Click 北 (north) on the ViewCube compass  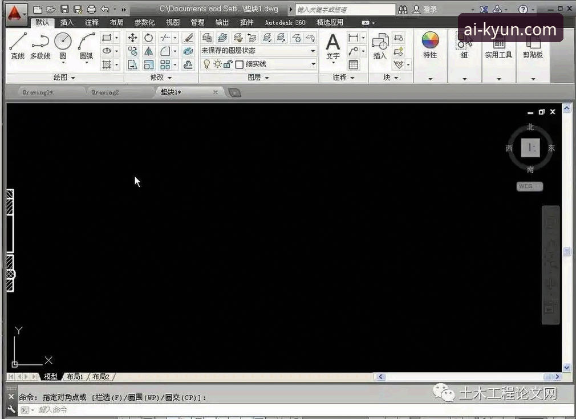(x=530, y=127)
